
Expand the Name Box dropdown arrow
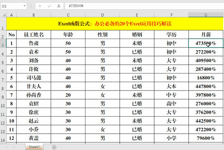coord(24,6)
